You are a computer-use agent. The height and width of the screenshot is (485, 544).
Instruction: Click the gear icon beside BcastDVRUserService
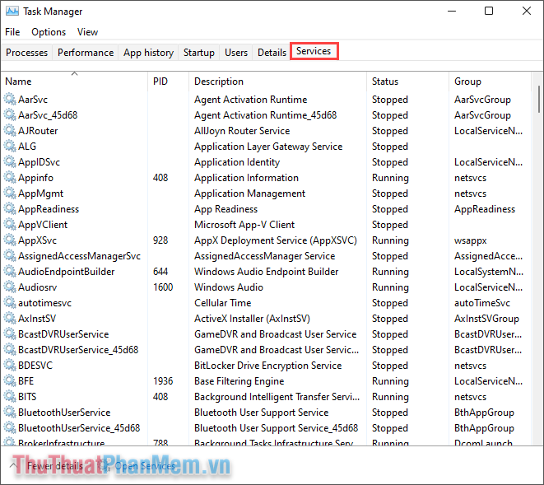(10, 333)
